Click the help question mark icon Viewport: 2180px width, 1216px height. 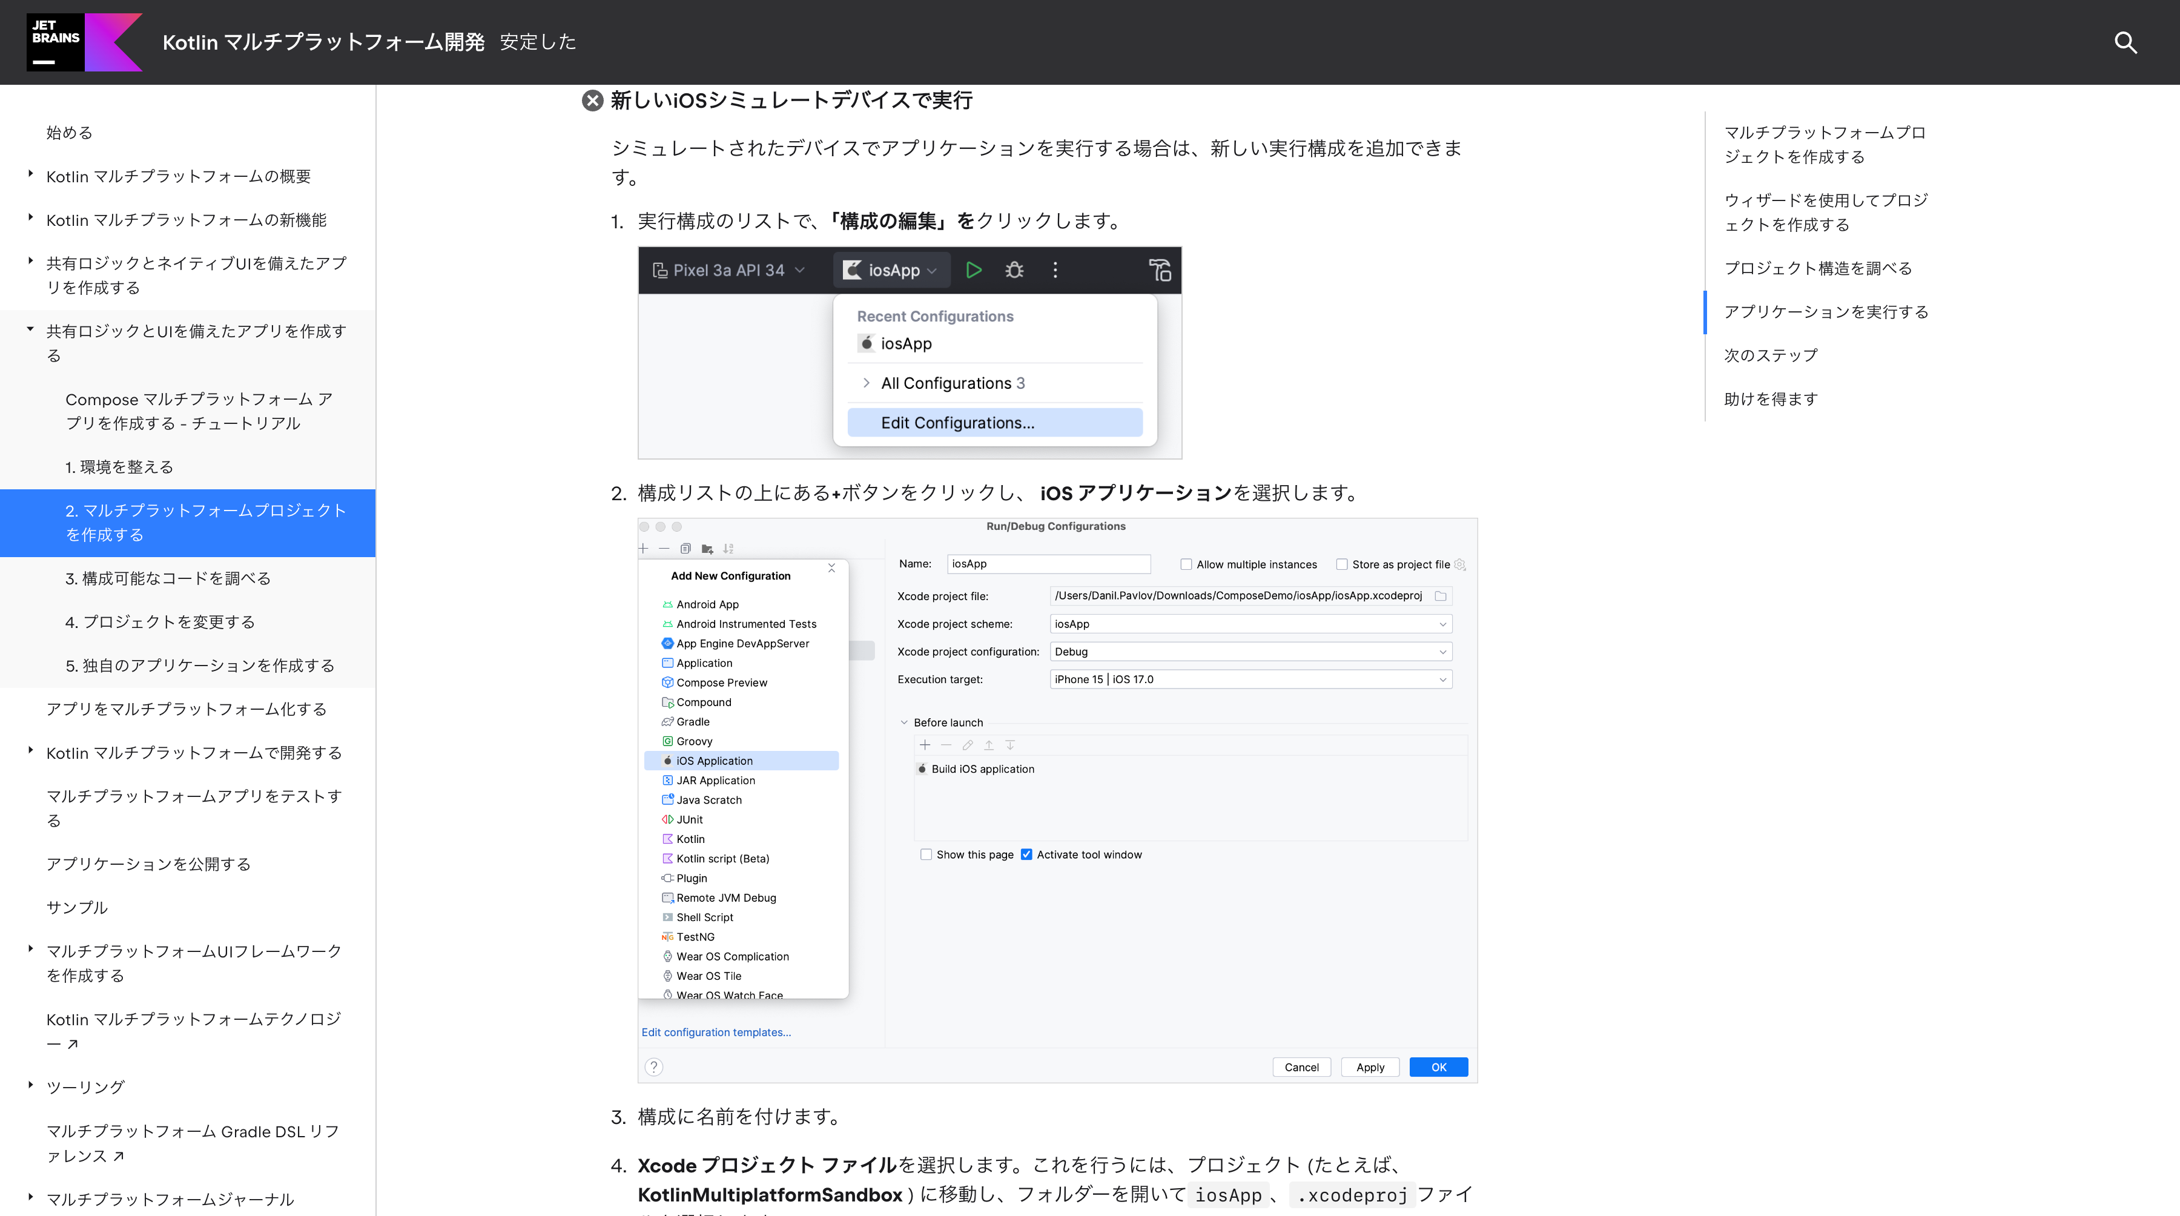click(x=653, y=1067)
